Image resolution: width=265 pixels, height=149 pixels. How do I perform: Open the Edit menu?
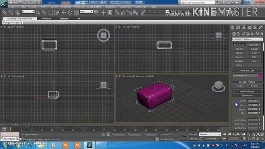(13, 7)
